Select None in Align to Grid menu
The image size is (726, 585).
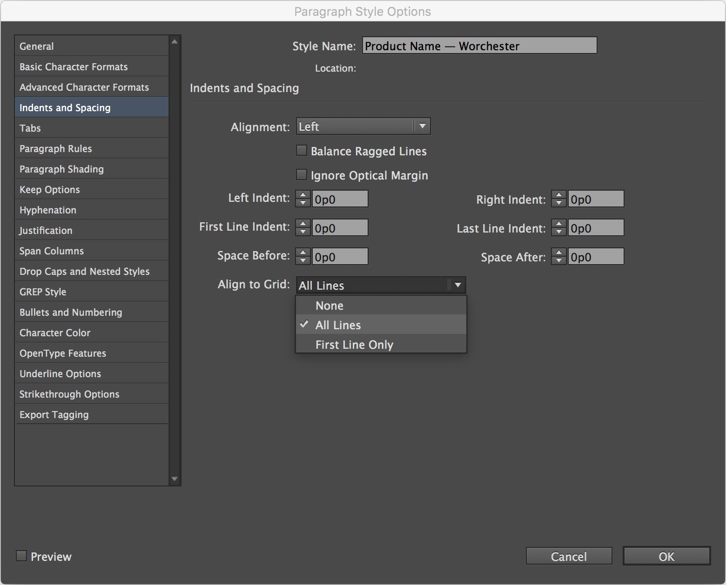pyautogui.click(x=329, y=306)
